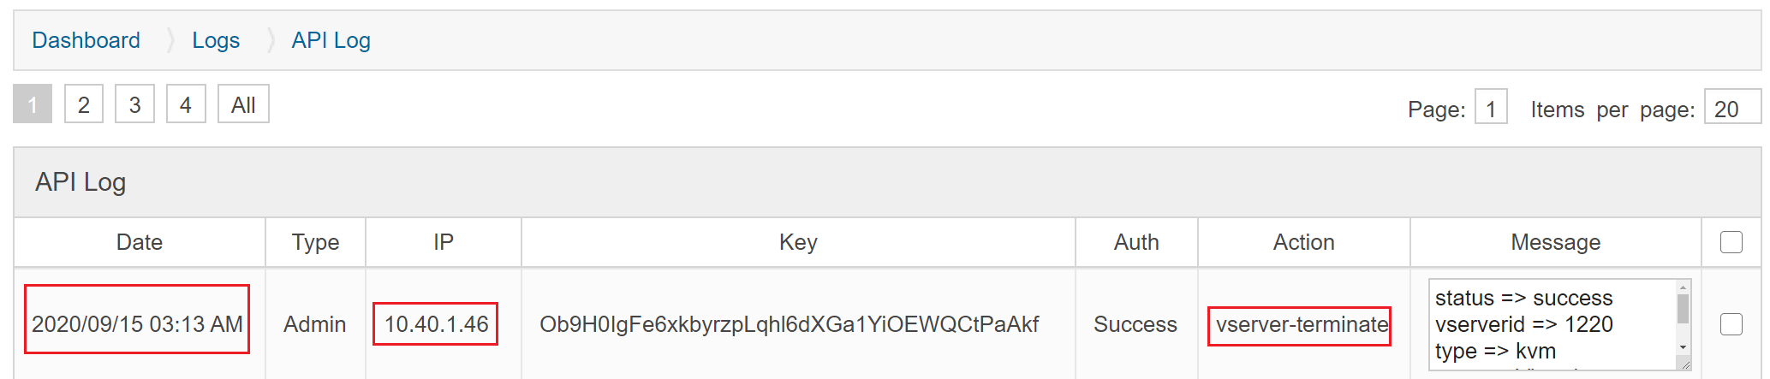Viewport: 1770px width, 379px height.
Task: Focus the Items per page field
Action: coord(1731,109)
